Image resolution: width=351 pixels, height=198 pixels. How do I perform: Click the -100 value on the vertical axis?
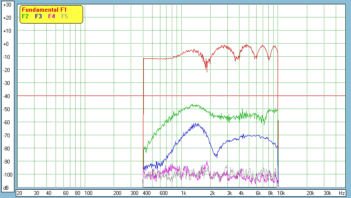point(7,174)
